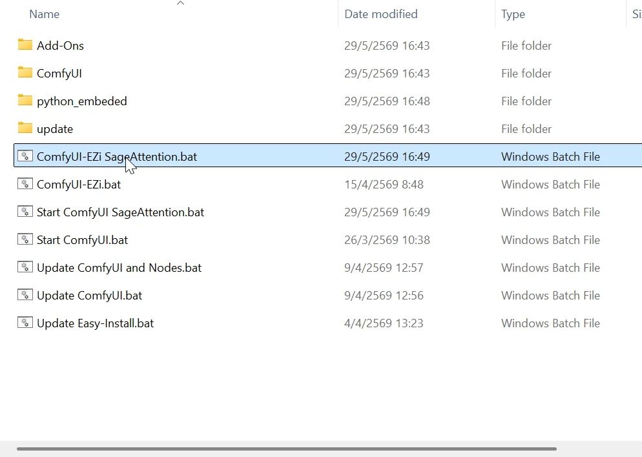Select the ComfyUI-EZi.bat file name
This screenshot has width=642, height=457.
pyautogui.click(x=79, y=185)
